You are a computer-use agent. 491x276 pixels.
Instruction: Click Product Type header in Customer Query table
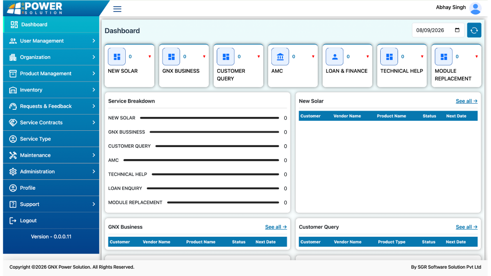[x=391, y=242]
